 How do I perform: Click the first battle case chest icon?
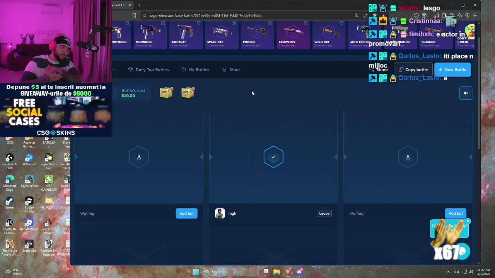[x=166, y=93]
